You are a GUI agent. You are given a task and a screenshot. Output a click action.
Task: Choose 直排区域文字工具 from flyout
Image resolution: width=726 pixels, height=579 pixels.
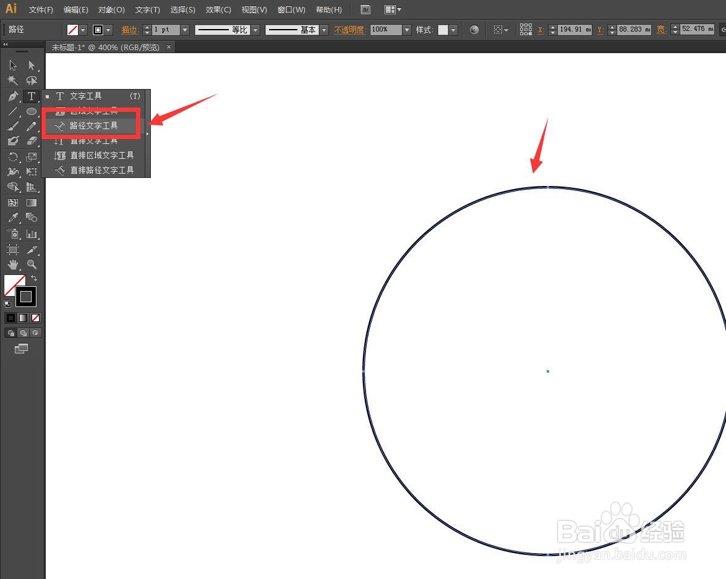[93, 156]
